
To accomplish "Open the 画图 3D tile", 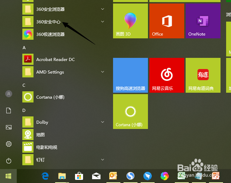I will [131, 21].
